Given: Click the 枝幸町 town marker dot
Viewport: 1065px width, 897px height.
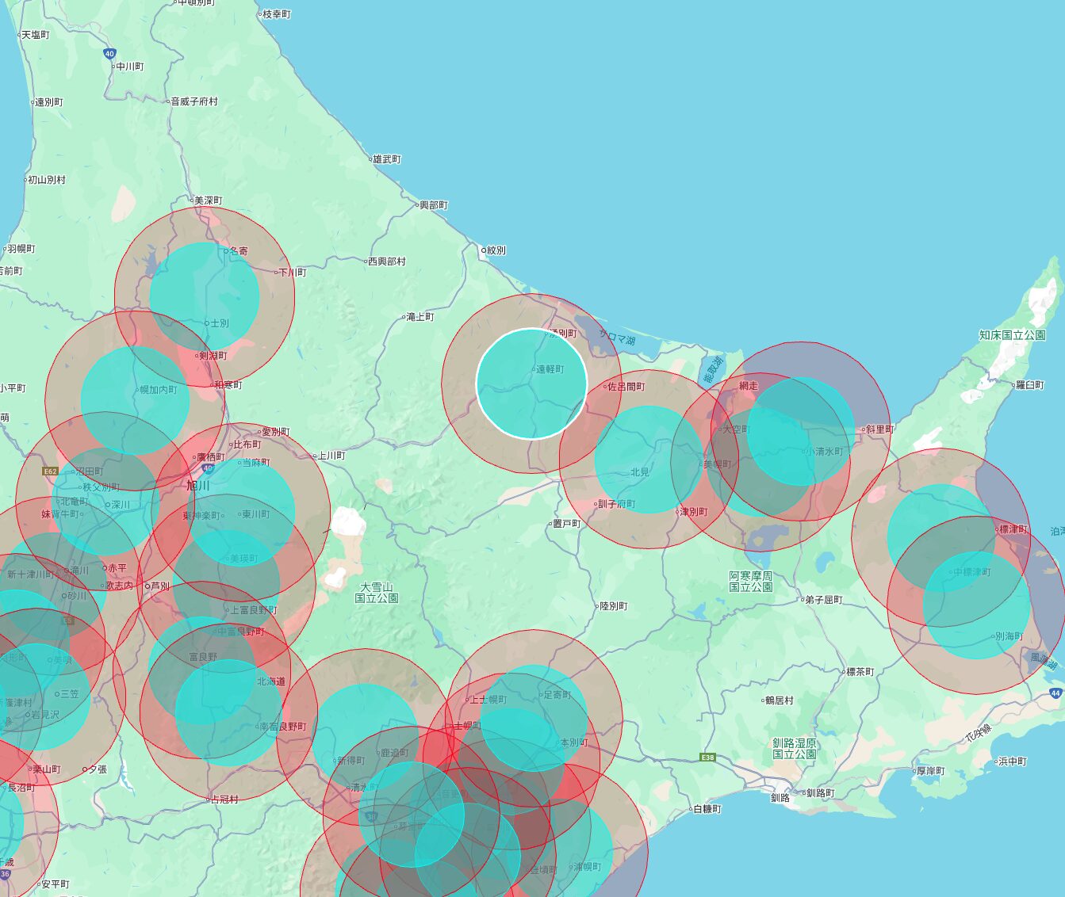Looking at the screenshot, I should (259, 14).
